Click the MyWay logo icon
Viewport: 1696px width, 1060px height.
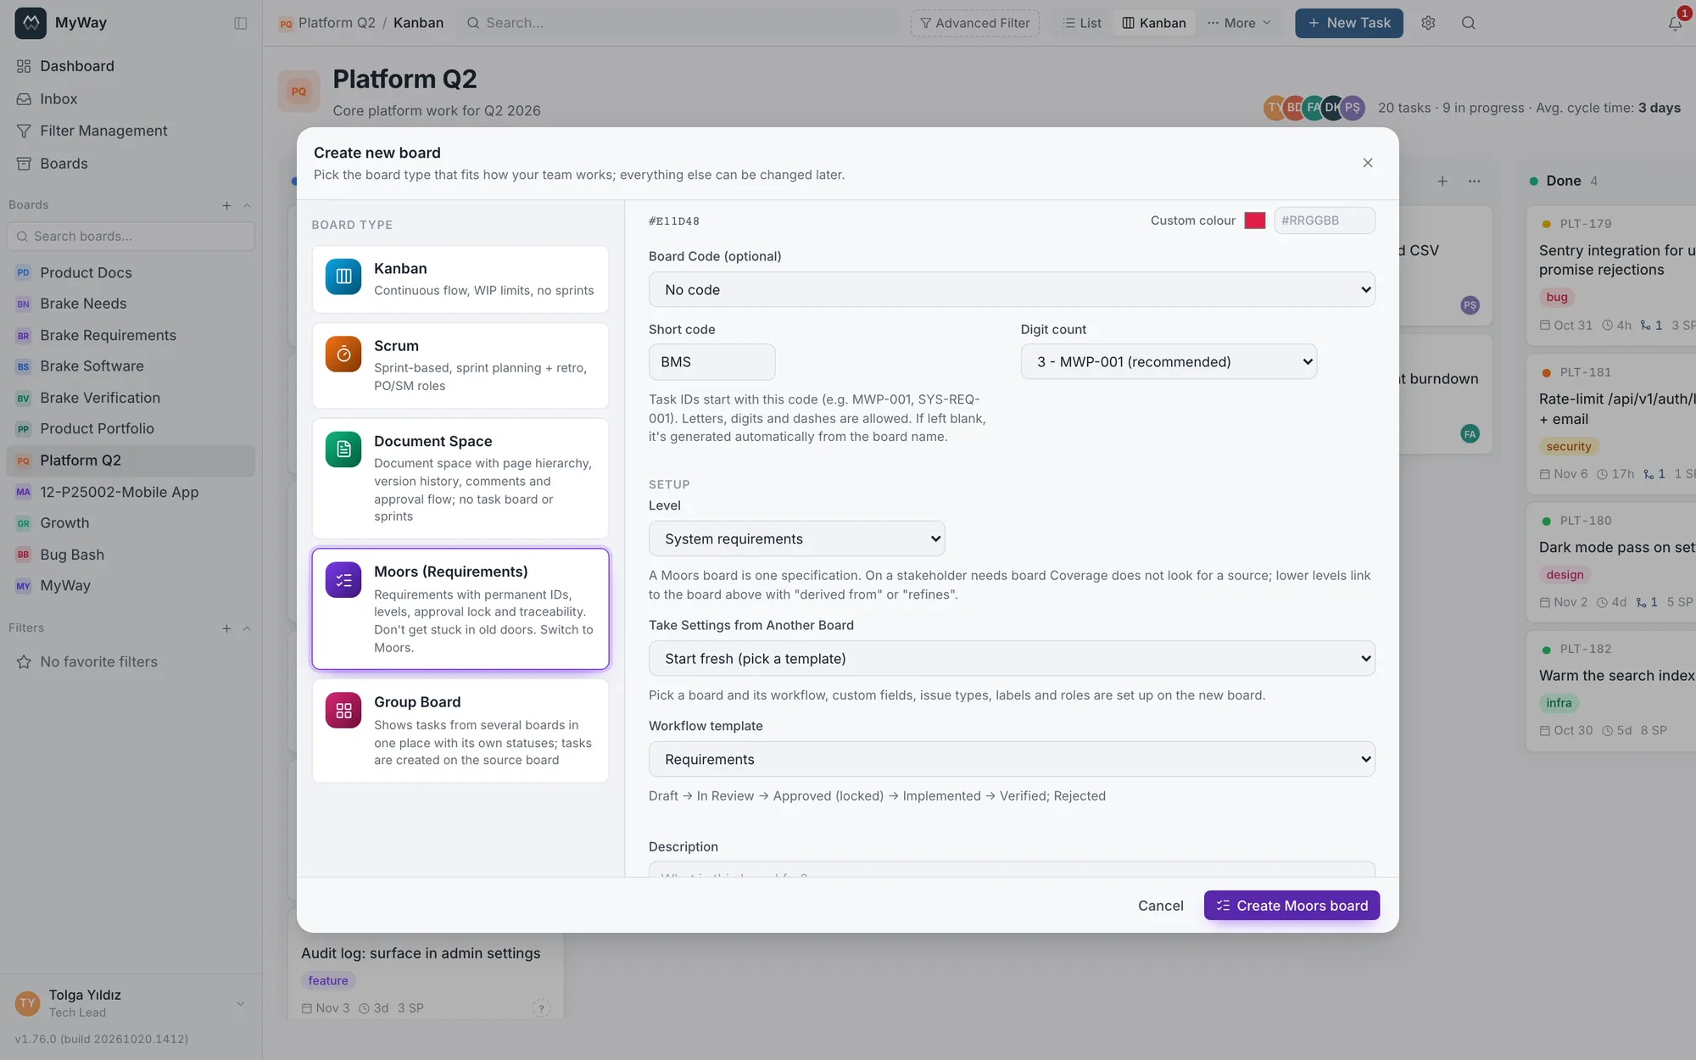[x=31, y=23]
